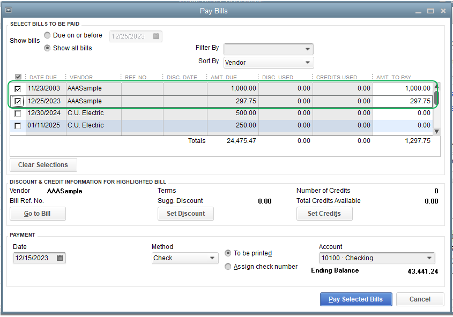Click the CREDITS USED column header

338,77
